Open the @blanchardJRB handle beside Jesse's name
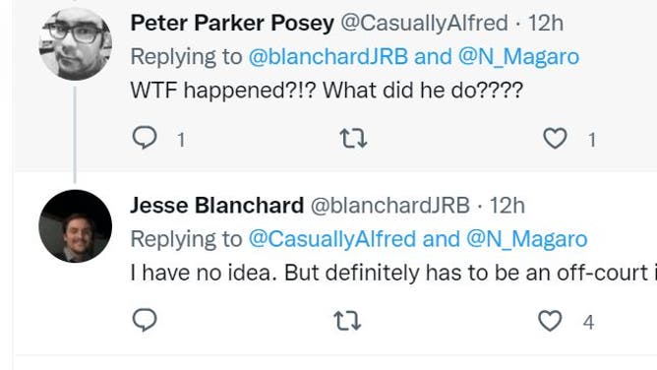The height and width of the screenshot is (370, 657). pos(389,206)
